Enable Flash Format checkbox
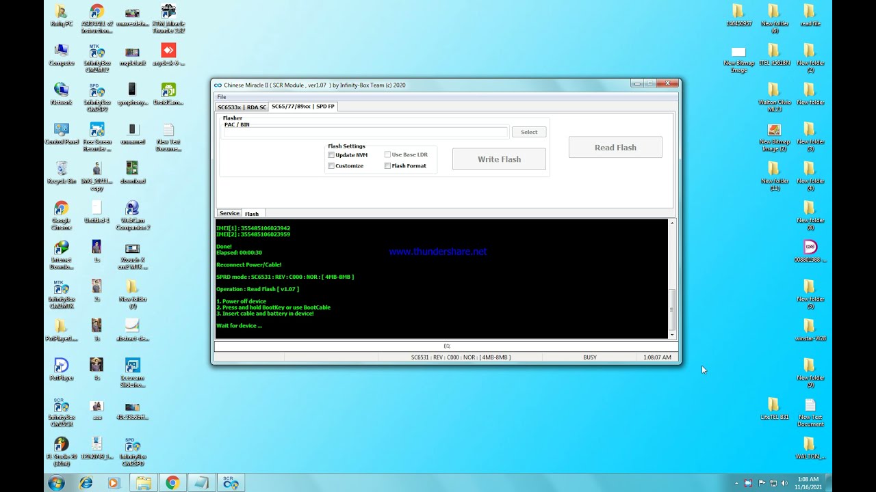 387,166
